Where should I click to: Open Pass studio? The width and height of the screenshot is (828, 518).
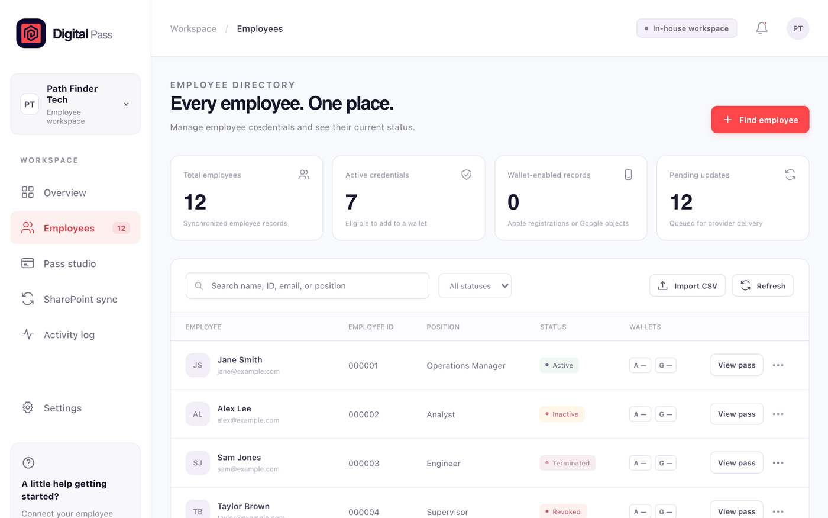[75, 263]
